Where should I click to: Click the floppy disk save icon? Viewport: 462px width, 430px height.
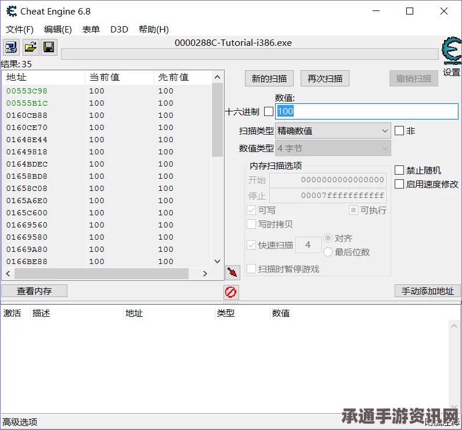coord(49,47)
